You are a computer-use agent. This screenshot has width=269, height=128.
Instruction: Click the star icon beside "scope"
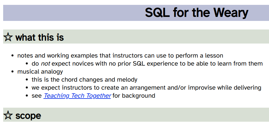tap(8, 115)
